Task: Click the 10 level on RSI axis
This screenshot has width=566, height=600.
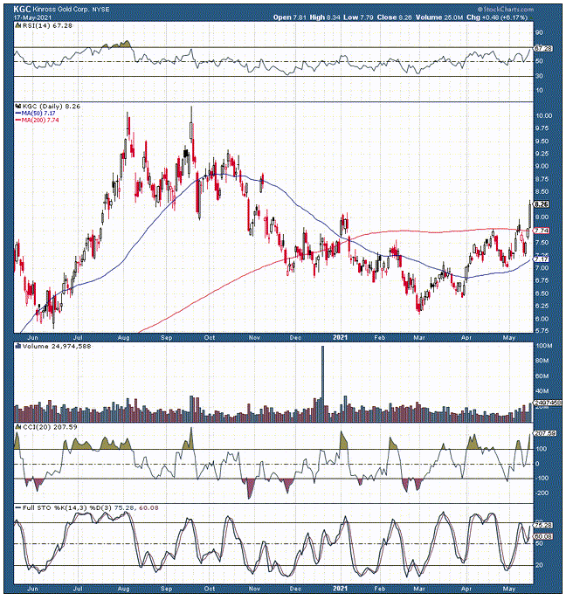Action: click(539, 91)
